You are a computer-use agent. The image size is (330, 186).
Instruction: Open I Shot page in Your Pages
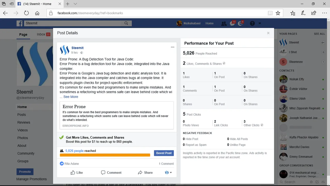coord(302,52)
